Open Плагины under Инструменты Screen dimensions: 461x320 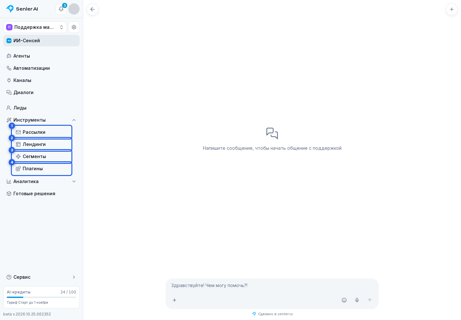click(42, 169)
